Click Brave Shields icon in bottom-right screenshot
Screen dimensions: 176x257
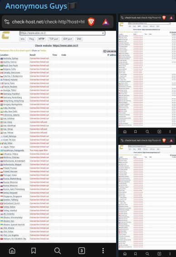[x=164, y=141]
